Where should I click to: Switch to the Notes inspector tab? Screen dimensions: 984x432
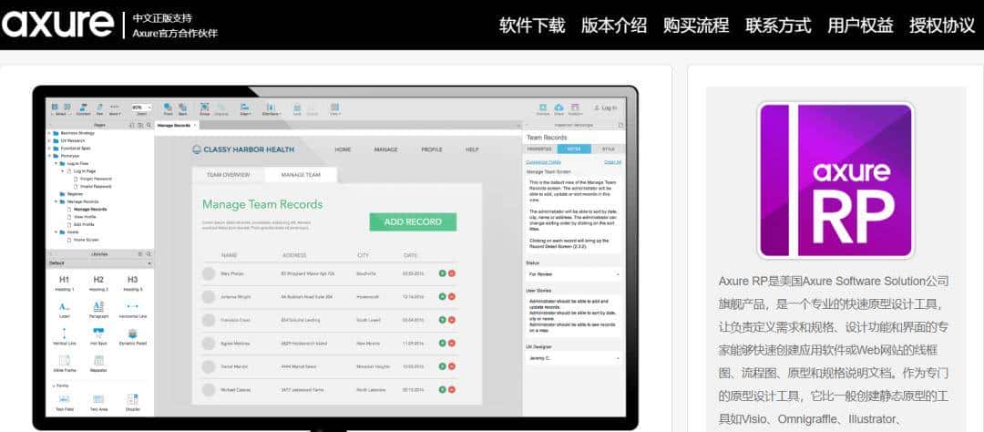pyautogui.click(x=574, y=149)
